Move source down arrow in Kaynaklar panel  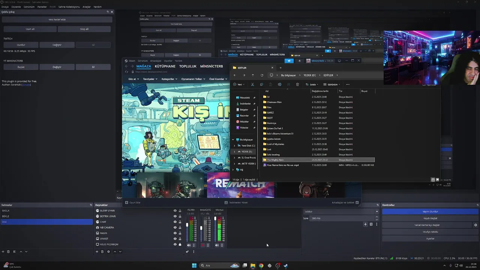click(x=120, y=252)
